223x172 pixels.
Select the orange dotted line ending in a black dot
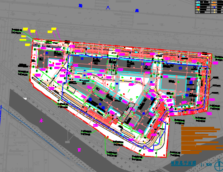point(214,5)
